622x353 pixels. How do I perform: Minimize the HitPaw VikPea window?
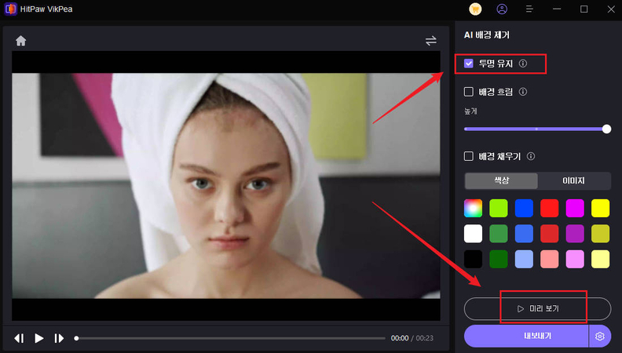[x=557, y=9]
